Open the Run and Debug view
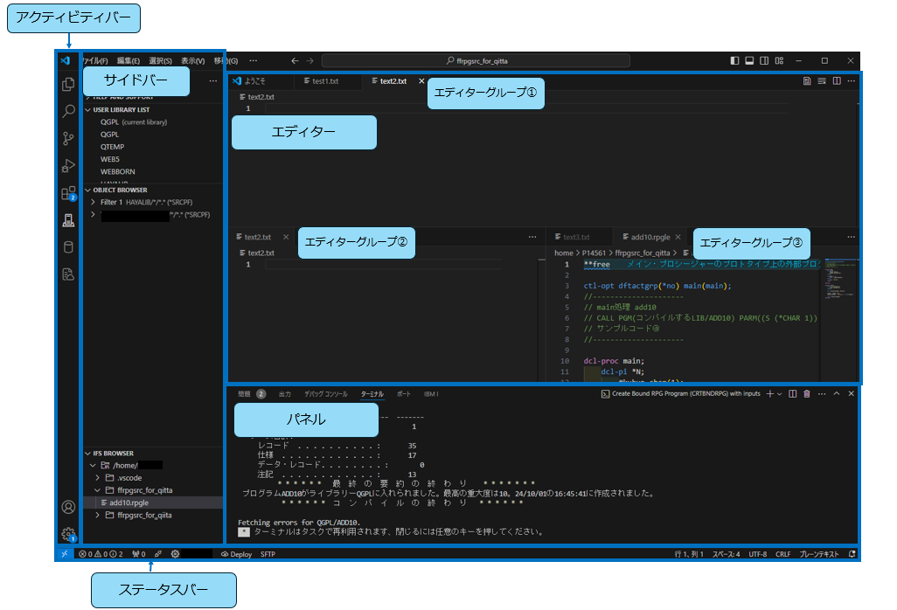 (68, 166)
